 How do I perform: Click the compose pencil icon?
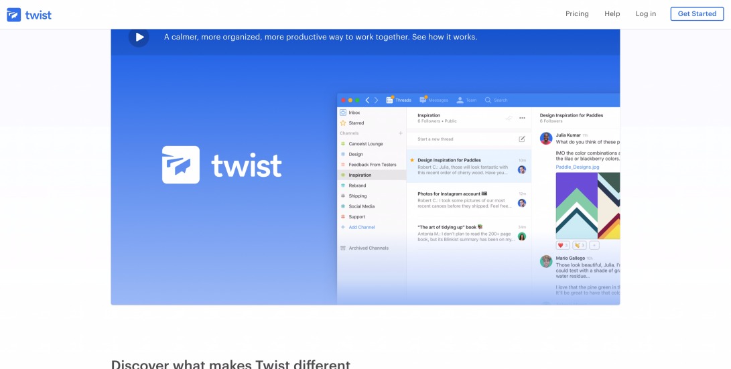coord(522,139)
